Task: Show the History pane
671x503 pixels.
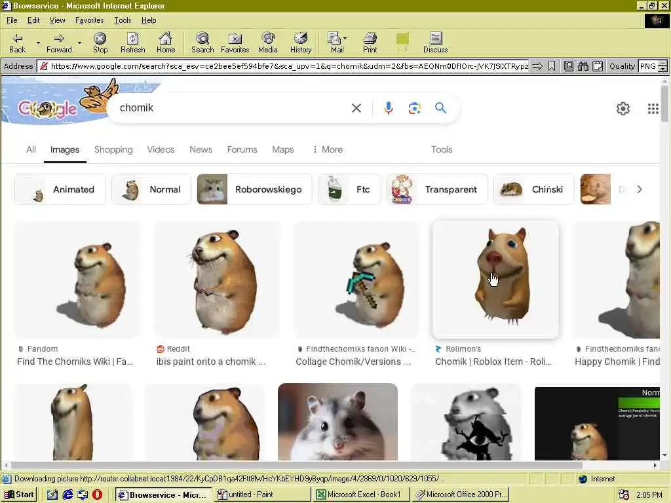Action: click(x=301, y=43)
